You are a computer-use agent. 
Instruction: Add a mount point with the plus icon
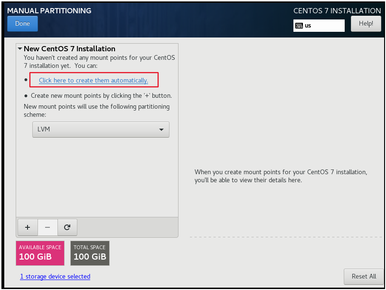pyautogui.click(x=28, y=227)
